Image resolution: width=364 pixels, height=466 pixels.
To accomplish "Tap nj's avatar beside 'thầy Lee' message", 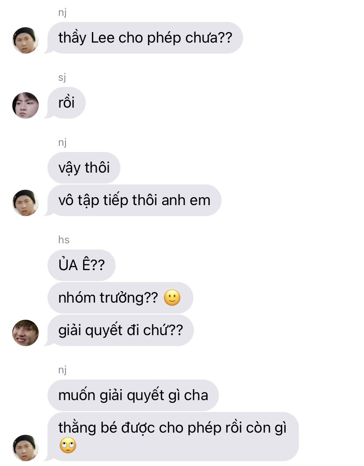I will pos(25,40).
